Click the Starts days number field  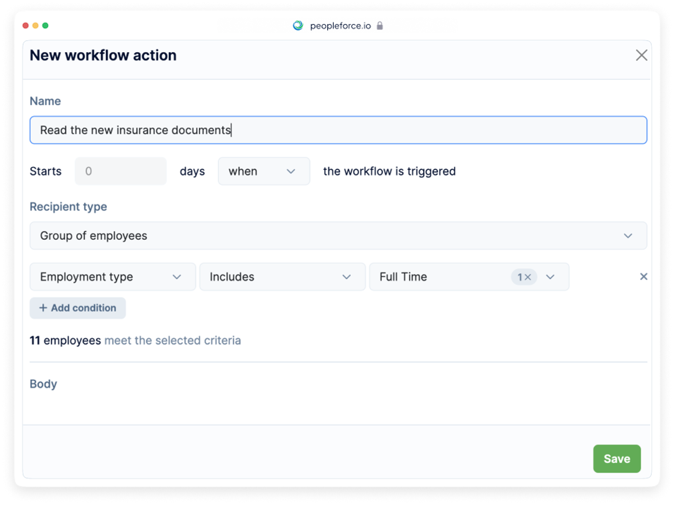click(120, 171)
